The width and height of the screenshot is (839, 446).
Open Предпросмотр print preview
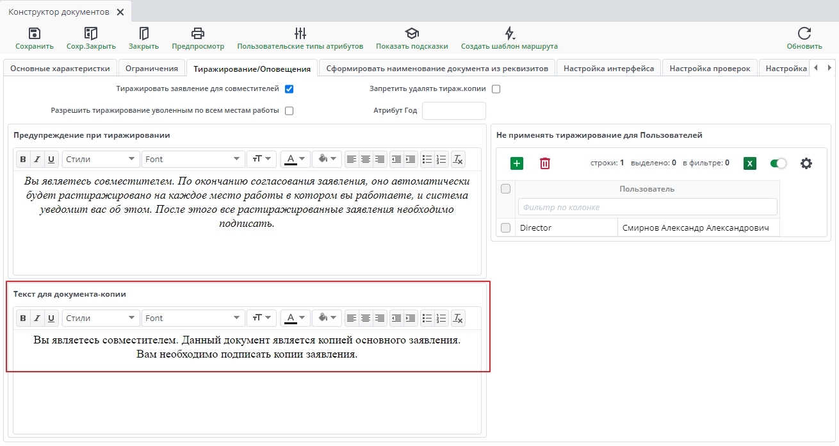198,34
